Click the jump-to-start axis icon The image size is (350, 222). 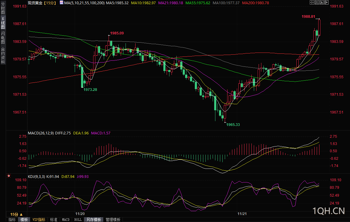[317, 3]
